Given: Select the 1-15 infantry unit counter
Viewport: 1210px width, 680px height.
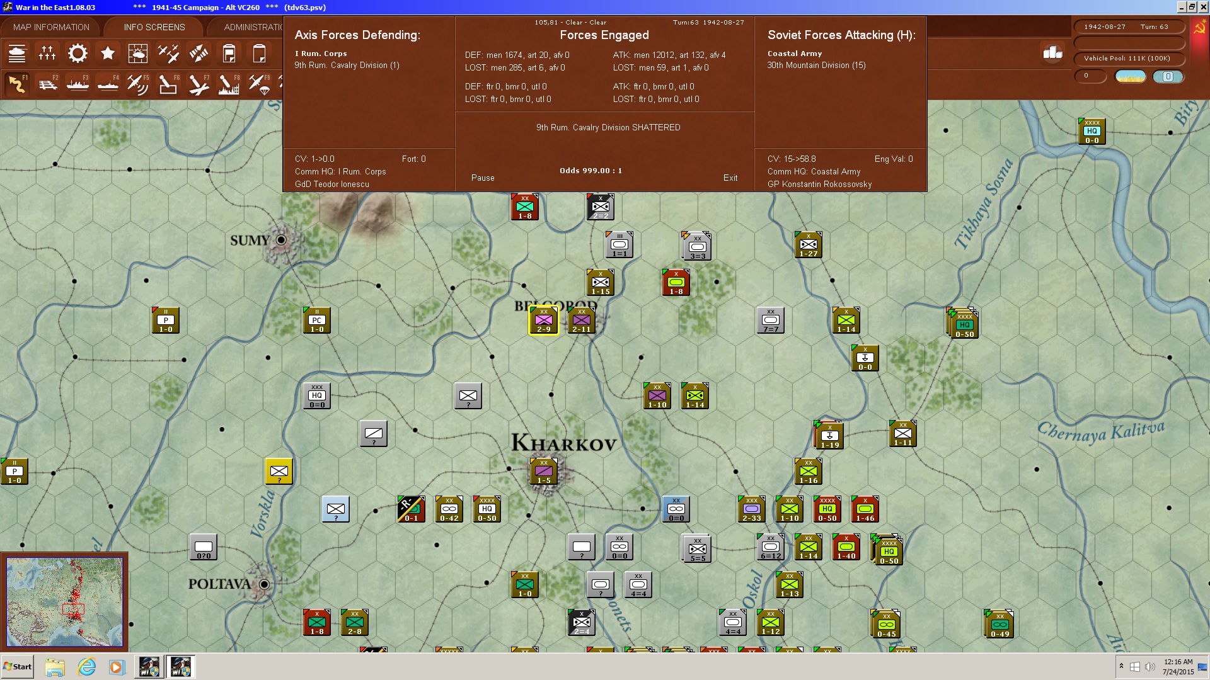Looking at the screenshot, I should [601, 283].
